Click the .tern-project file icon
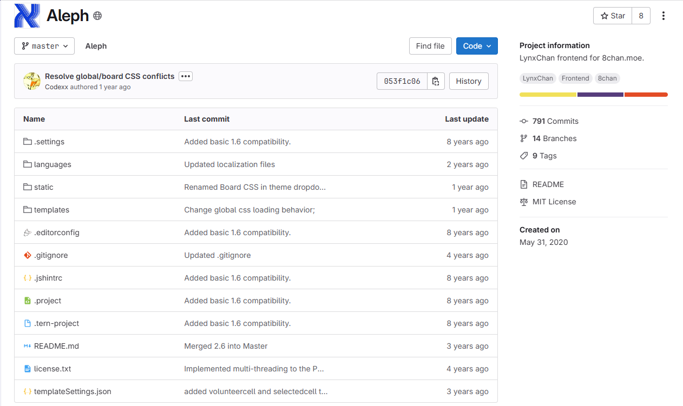Viewport: 683px width, 406px height. (28, 323)
